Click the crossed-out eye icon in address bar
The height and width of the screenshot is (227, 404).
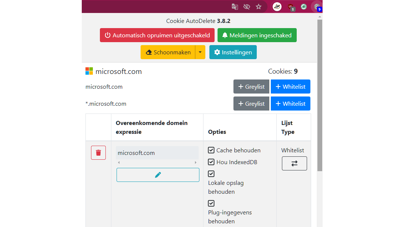246,7
